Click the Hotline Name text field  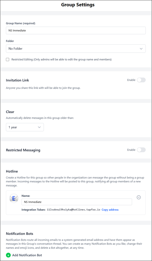[77, 202]
